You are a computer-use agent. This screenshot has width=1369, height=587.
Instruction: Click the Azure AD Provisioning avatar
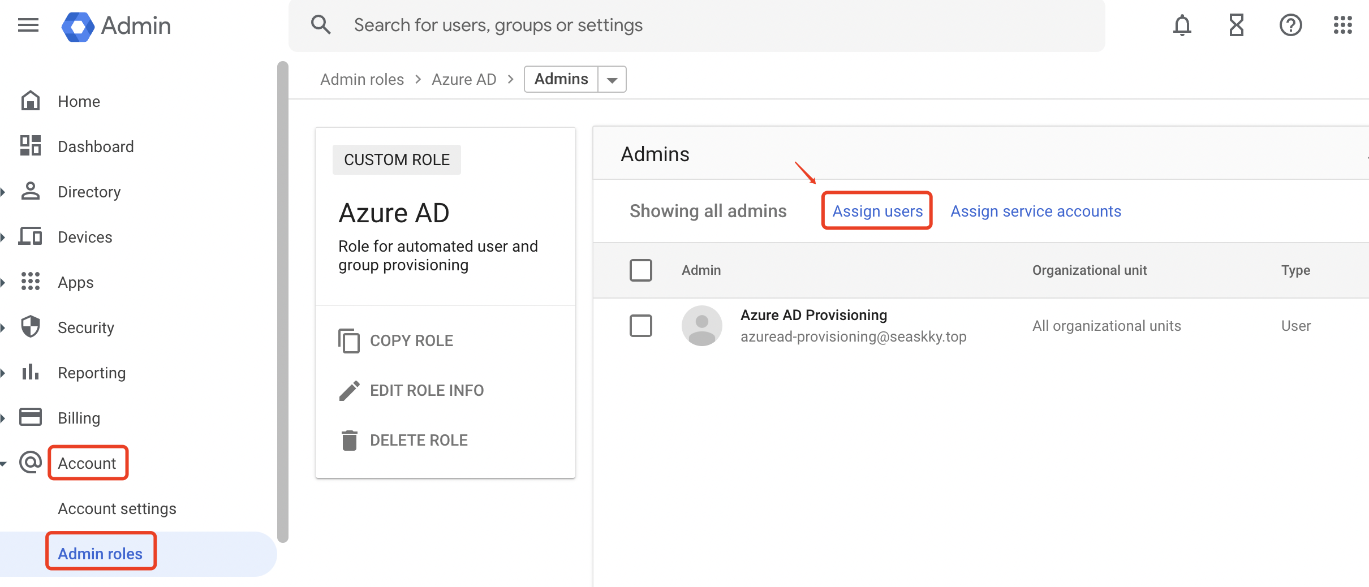pyautogui.click(x=701, y=326)
